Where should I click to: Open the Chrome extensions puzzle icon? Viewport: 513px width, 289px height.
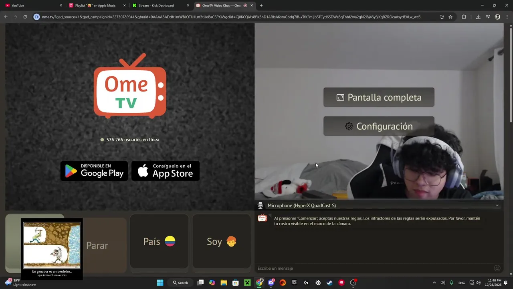click(464, 17)
